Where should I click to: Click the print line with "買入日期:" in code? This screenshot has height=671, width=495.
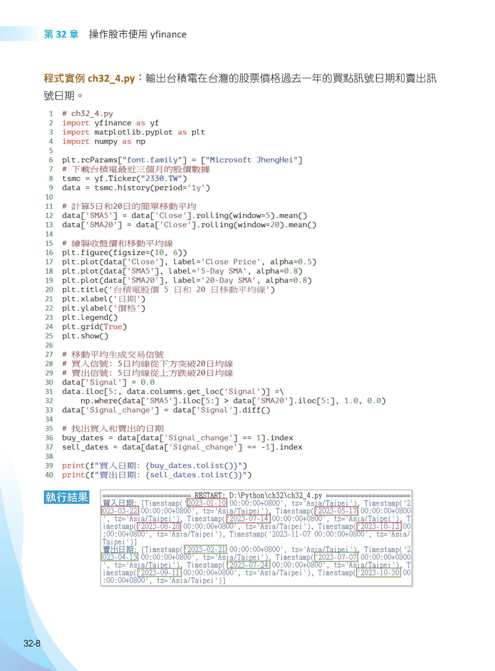pyautogui.click(x=155, y=466)
